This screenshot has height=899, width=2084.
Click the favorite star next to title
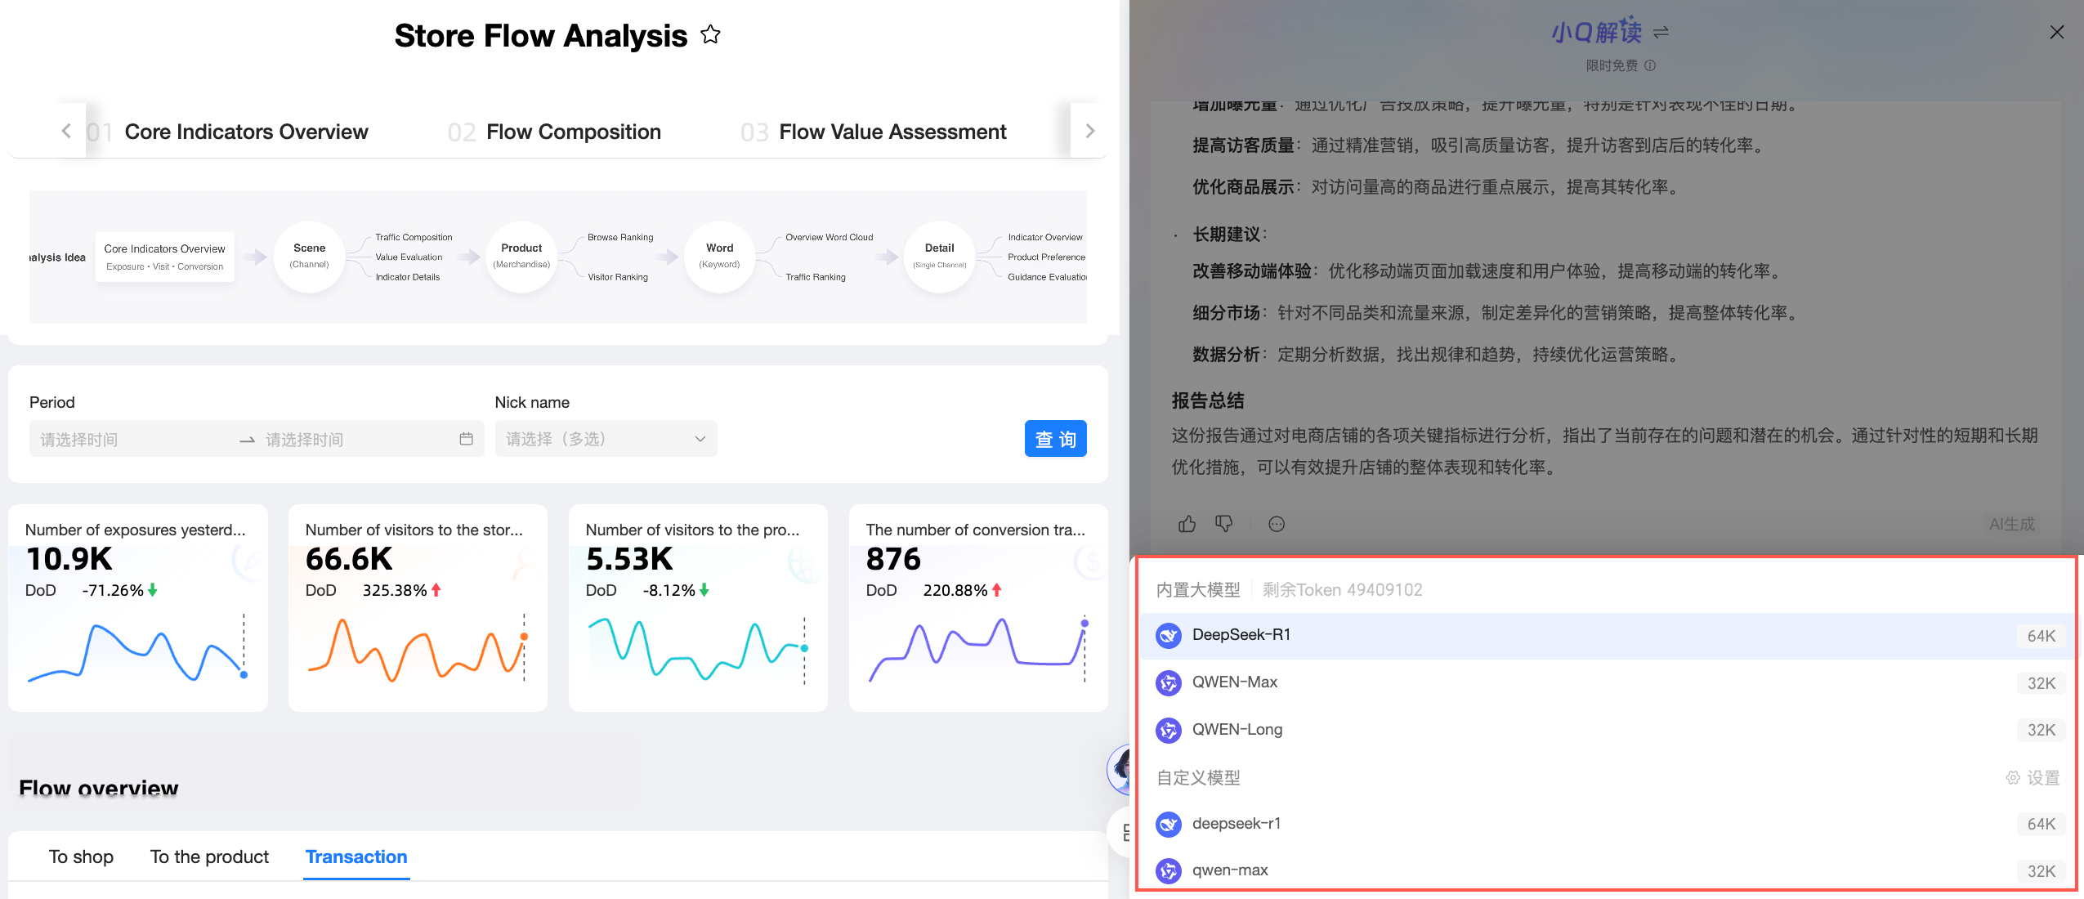(710, 35)
